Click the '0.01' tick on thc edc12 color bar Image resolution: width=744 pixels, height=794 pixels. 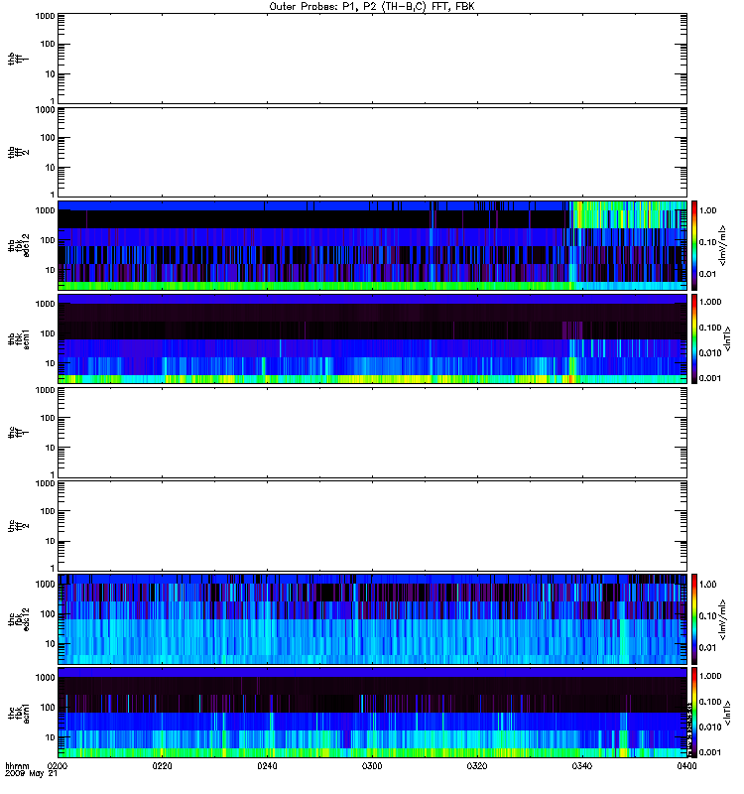tap(708, 648)
